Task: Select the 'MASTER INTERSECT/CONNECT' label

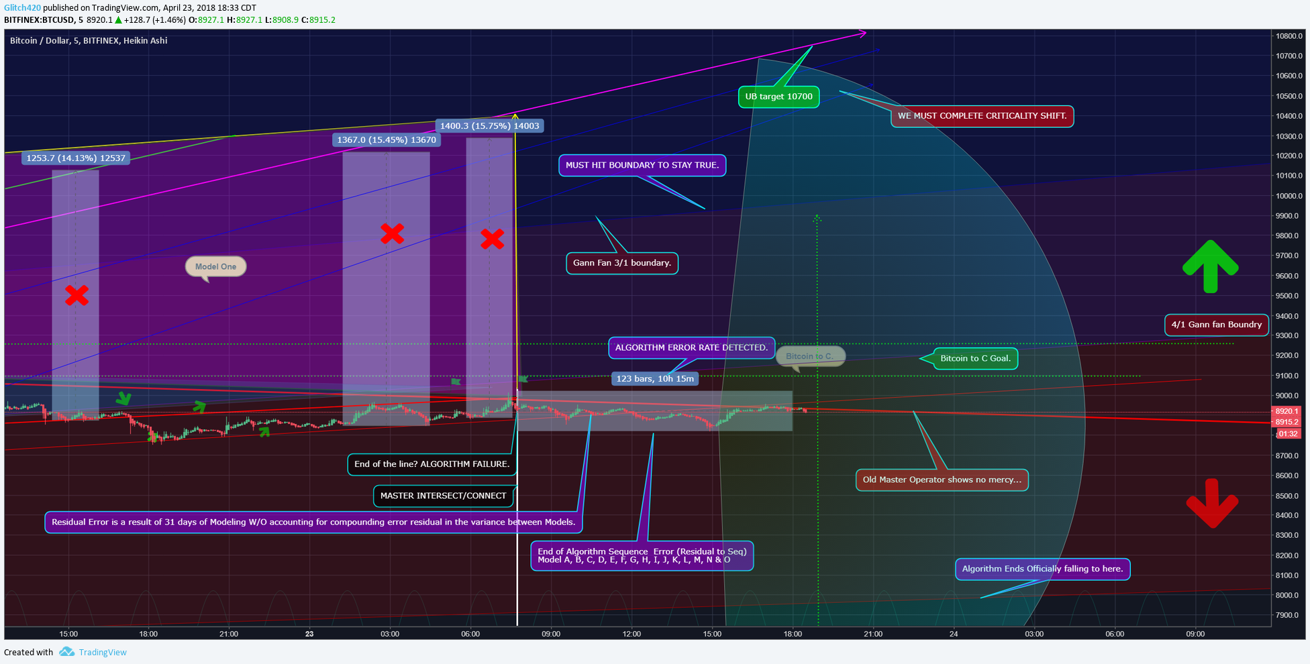Action: click(x=444, y=496)
